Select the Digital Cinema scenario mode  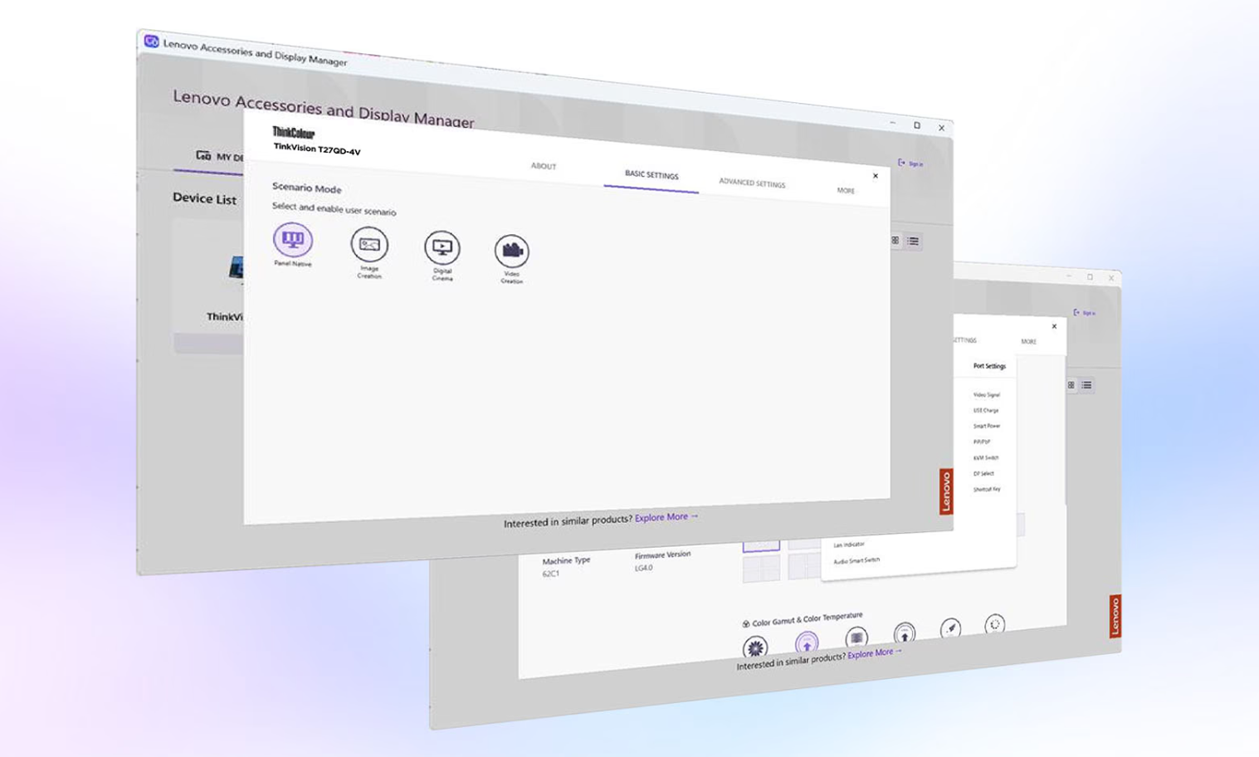coord(442,247)
